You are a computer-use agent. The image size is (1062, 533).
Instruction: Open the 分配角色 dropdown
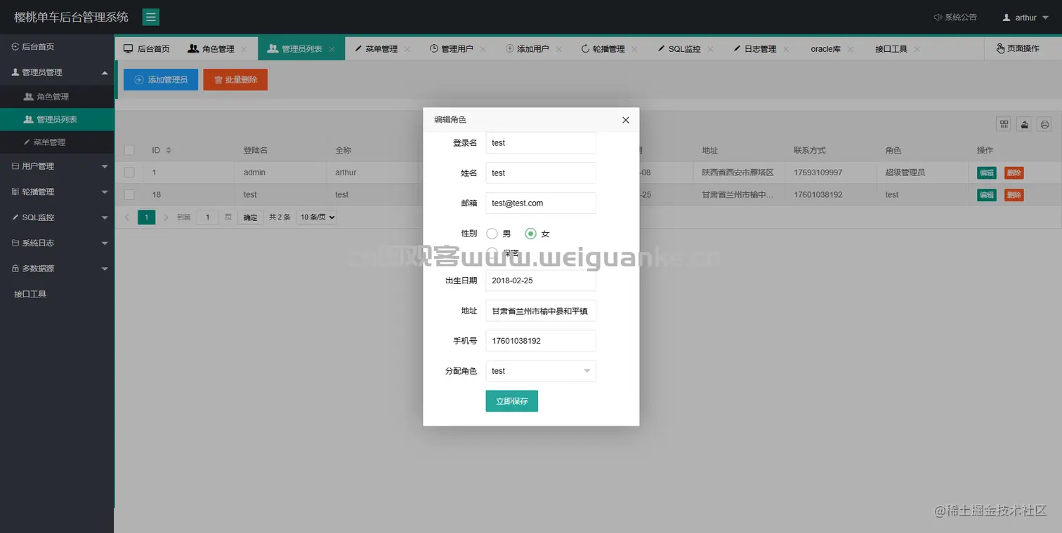[x=541, y=371]
